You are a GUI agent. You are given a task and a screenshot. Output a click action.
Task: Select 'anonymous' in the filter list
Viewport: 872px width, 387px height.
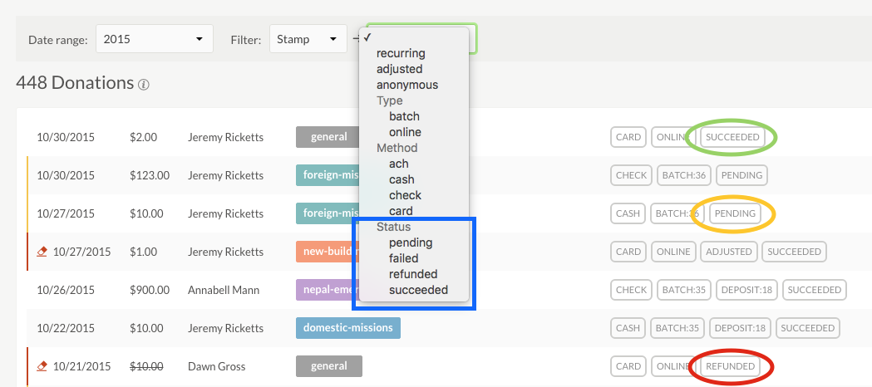(x=406, y=85)
